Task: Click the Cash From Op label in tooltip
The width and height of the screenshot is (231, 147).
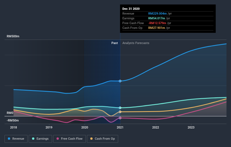Action: tap(133, 28)
